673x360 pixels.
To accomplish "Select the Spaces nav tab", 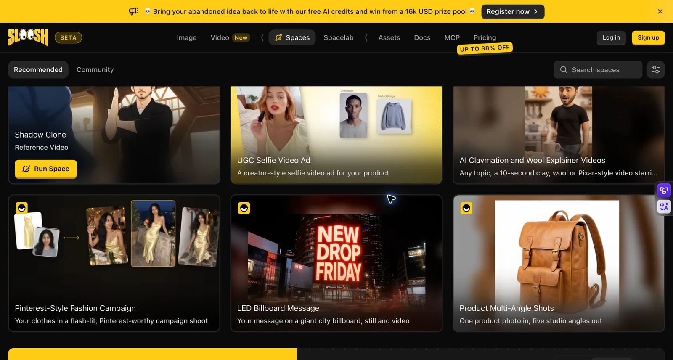I will pyautogui.click(x=292, y=38).
